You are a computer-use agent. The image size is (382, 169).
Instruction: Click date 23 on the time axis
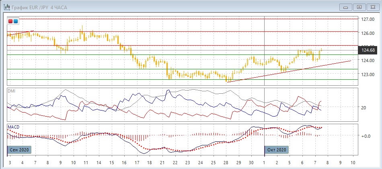pyautogui.click(x=188, y=162)
